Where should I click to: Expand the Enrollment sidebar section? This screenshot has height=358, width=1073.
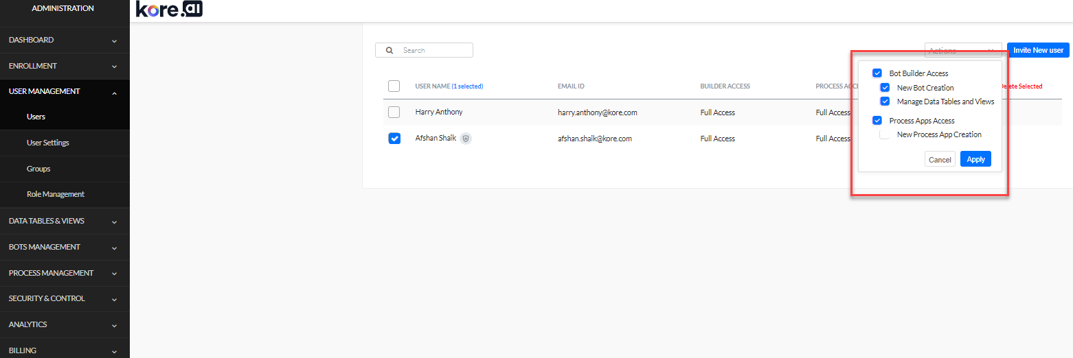65,67
